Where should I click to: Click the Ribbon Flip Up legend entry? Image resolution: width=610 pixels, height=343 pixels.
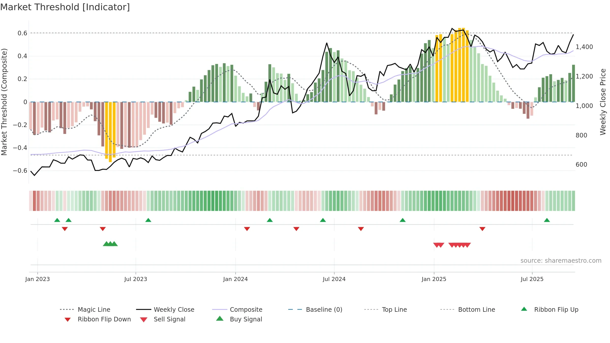[x=550, y=309]
